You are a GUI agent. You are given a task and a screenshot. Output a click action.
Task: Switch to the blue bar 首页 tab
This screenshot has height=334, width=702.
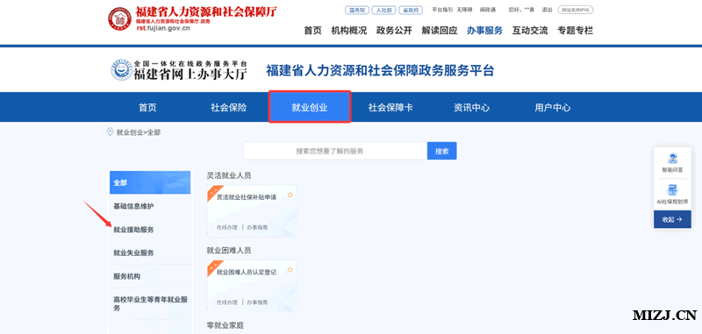(x=147, y=108)
